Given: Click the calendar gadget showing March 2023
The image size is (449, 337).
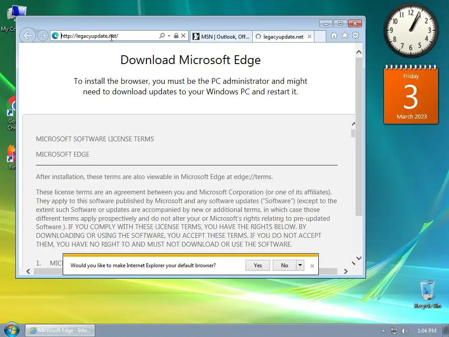Looking at the screenshot, I should [x=411, y=95].
